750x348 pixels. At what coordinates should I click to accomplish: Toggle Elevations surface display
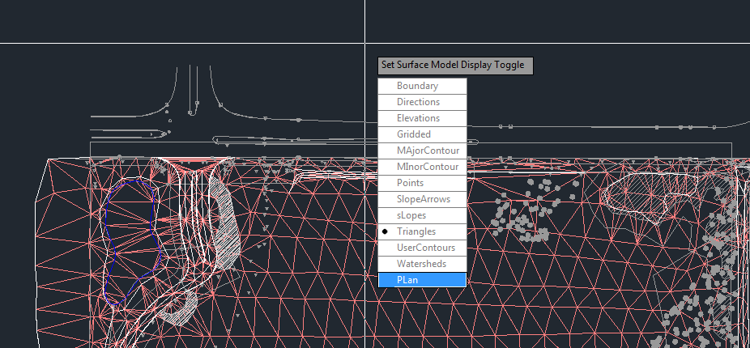point(422,118)
